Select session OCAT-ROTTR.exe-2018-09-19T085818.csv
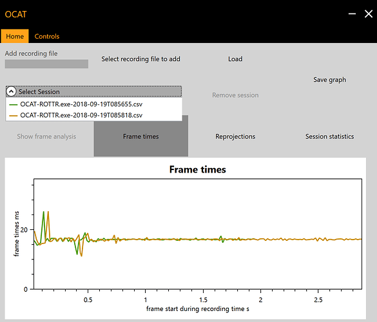The width and height of the screenshot is (377, 322). pyautogui.click(x=93, y=115)
